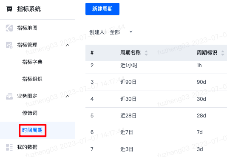Open the 指标地图 page
The height and width of the screenshot is (157, 227).
pyautogui.click(x=27, y=28)
